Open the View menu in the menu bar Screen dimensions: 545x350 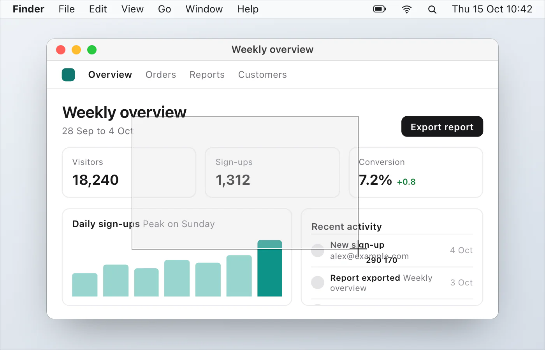[132, 9]
